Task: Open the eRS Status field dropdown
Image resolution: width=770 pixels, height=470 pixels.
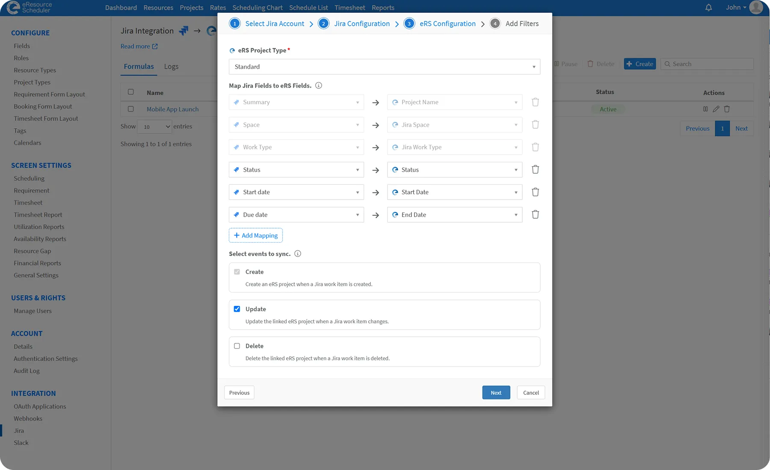Action: click(455, 170)
